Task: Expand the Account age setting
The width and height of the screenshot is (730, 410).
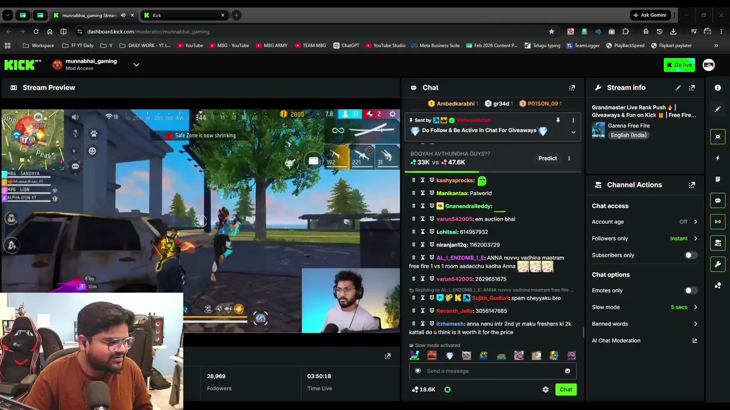Action: (695, 222)
